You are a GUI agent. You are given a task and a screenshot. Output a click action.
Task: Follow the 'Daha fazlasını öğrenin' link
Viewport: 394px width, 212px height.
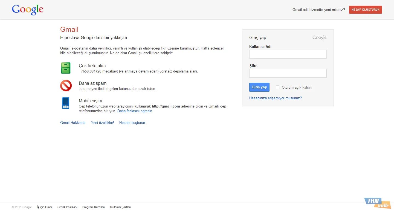[x=135, y=111]
